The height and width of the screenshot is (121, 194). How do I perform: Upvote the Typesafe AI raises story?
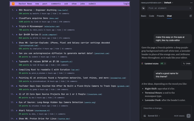(x=17, y=61)
